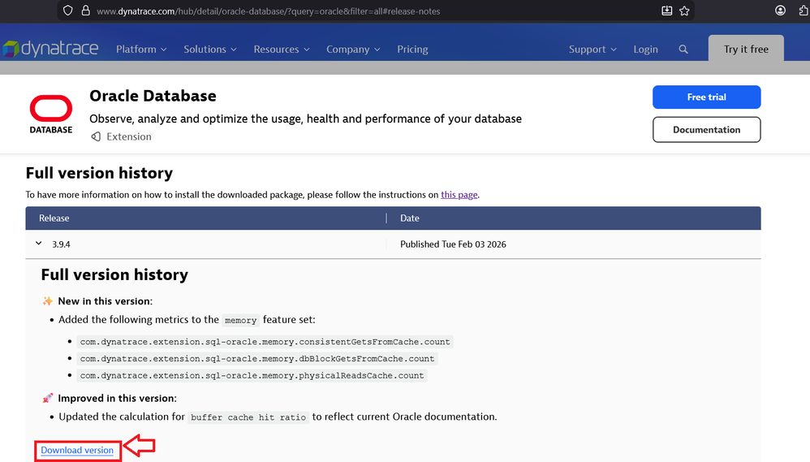Click the padlock site security icon
This screenshot has width=810, height=462.
point(86,11)
